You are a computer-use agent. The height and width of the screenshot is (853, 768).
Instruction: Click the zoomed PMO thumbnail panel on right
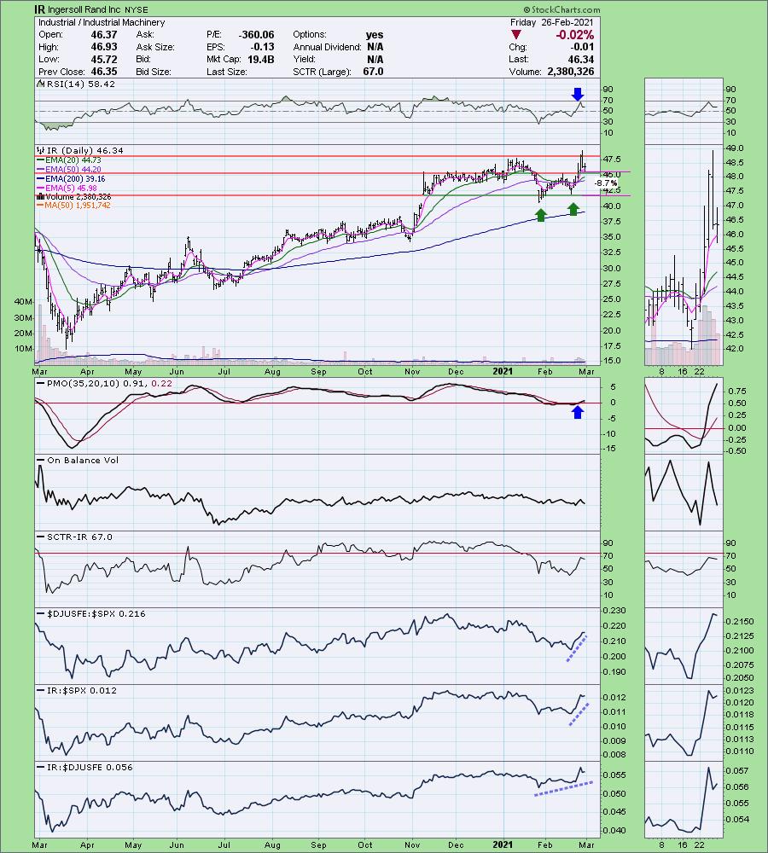pos(684,417)
